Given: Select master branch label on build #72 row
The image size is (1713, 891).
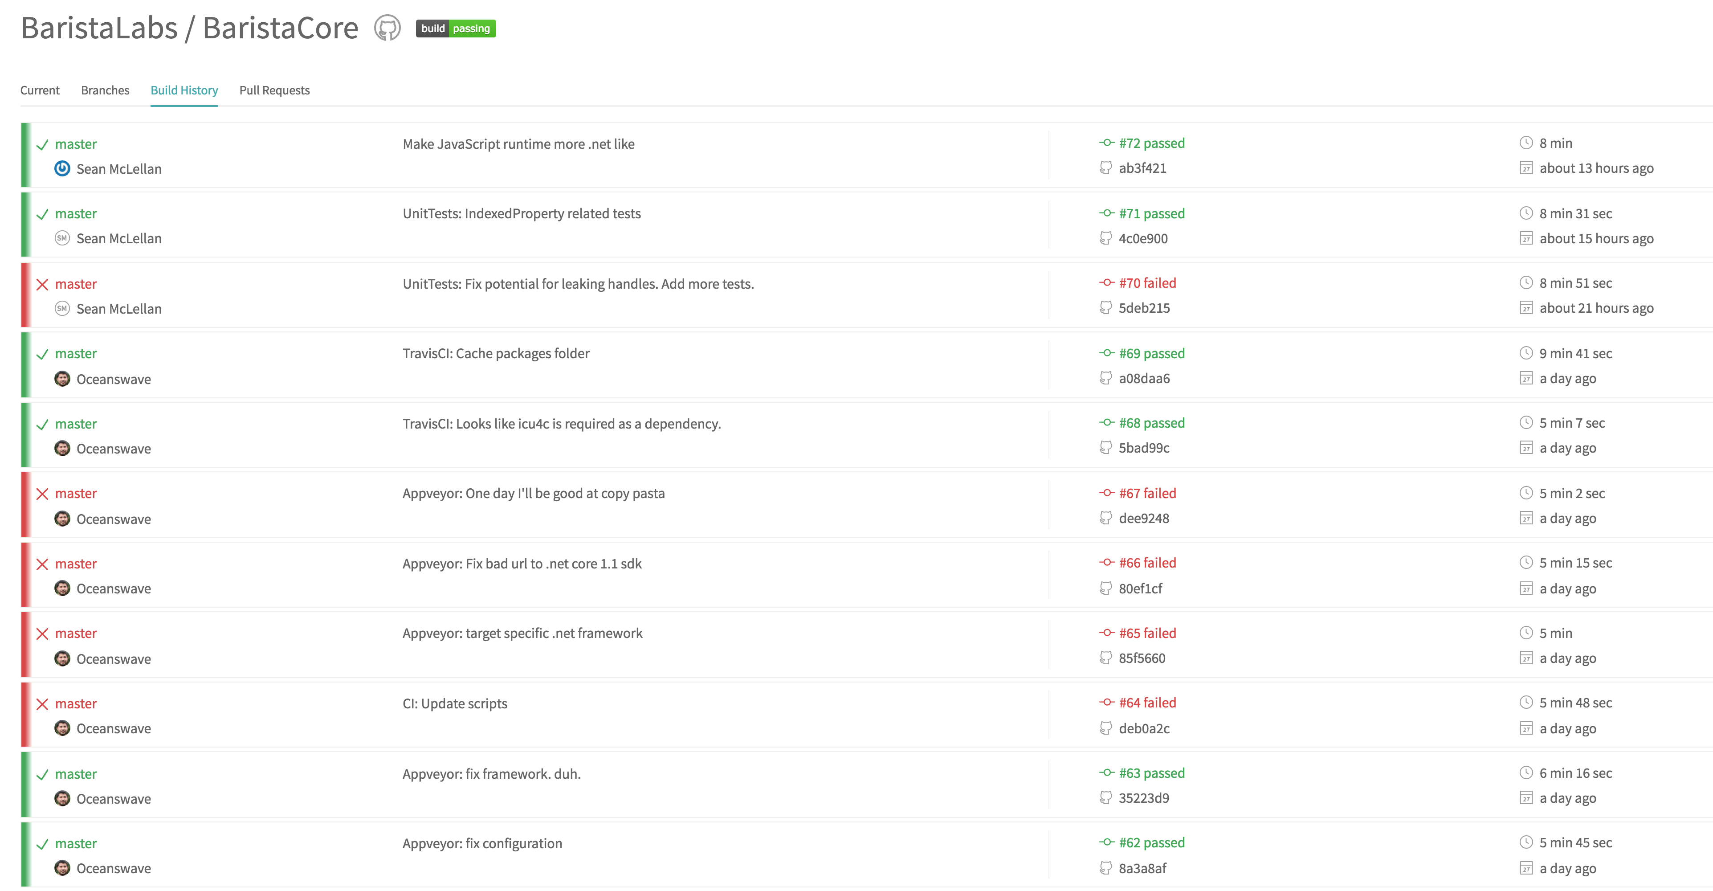Looking at the screenshot, I should click(76, 144).
